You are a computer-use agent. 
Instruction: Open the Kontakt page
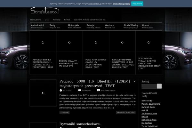67,20
